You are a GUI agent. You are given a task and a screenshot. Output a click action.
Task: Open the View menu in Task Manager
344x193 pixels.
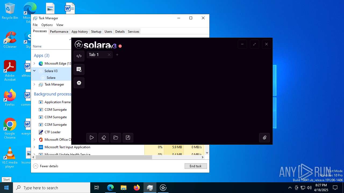pyautogui.click(x=60, y=25)
